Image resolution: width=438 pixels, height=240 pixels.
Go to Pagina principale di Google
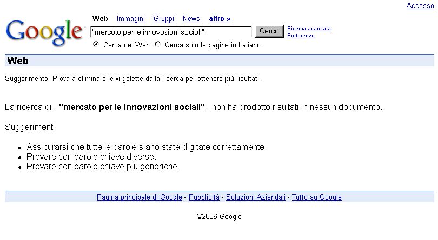click(140, 197)
